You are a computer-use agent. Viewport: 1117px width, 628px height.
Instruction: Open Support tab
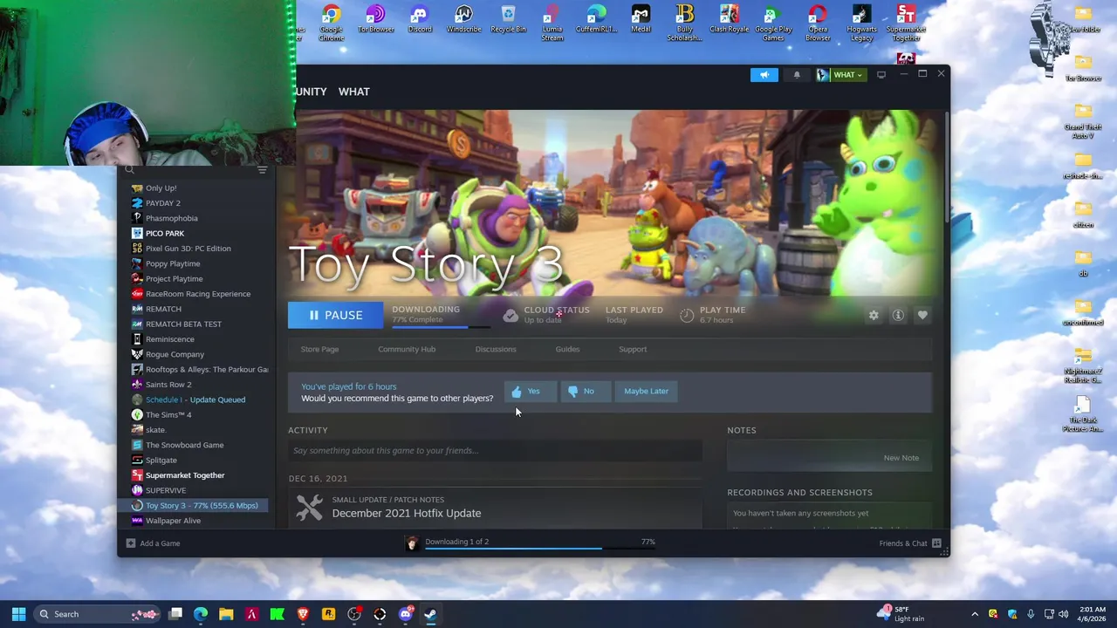tap(633, 349)
